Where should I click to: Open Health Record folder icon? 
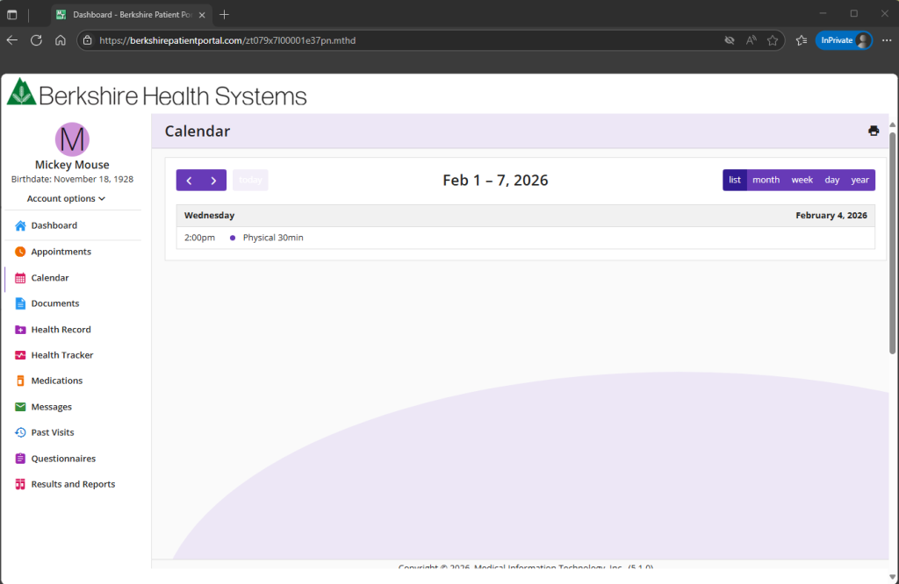pyautogui.click(x=20, y=330)
